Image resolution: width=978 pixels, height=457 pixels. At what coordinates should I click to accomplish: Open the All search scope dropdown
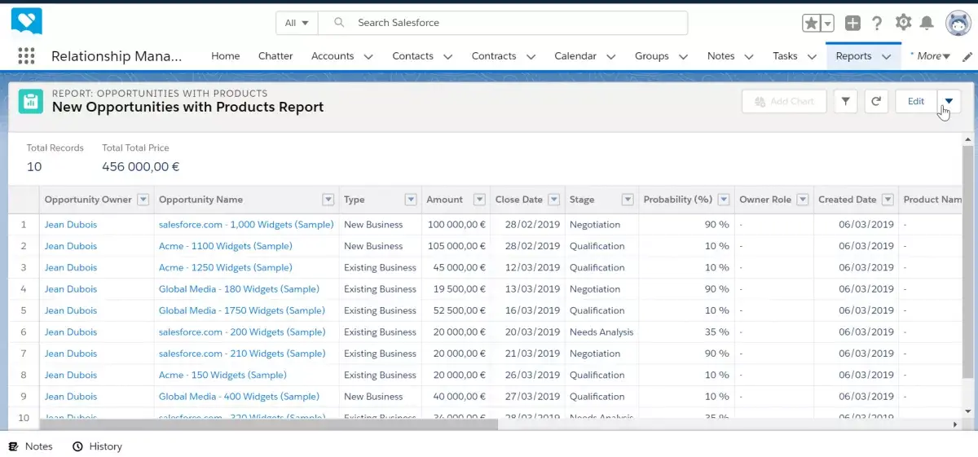(x=297, y=23)
